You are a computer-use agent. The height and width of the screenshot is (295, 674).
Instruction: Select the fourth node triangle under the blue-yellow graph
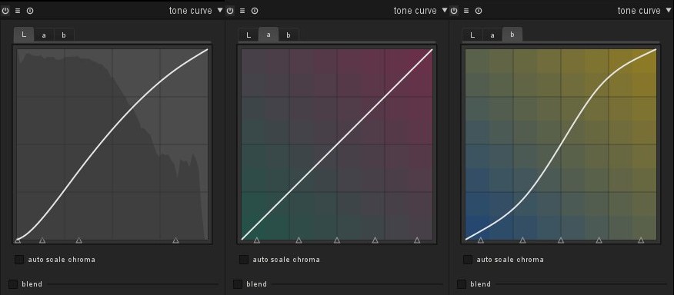[599, 240]
